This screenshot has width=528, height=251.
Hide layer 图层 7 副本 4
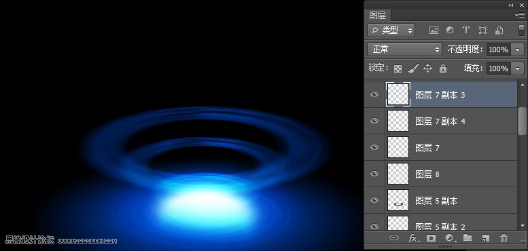(374, 121)
